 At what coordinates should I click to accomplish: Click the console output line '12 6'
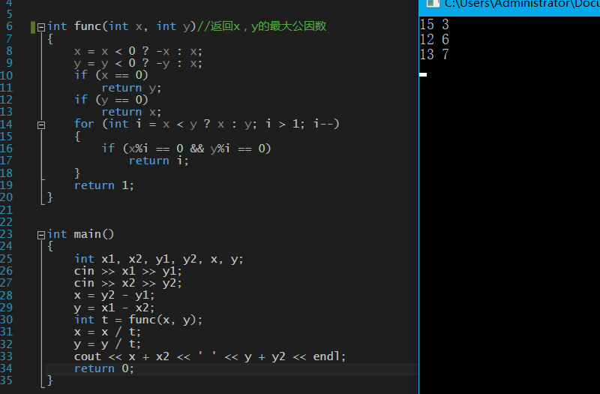pos(434,40)
